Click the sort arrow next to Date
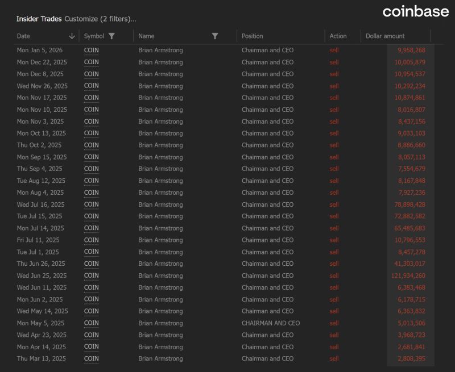455x372 pixels. pyautogui.click(x=72, y=35)
